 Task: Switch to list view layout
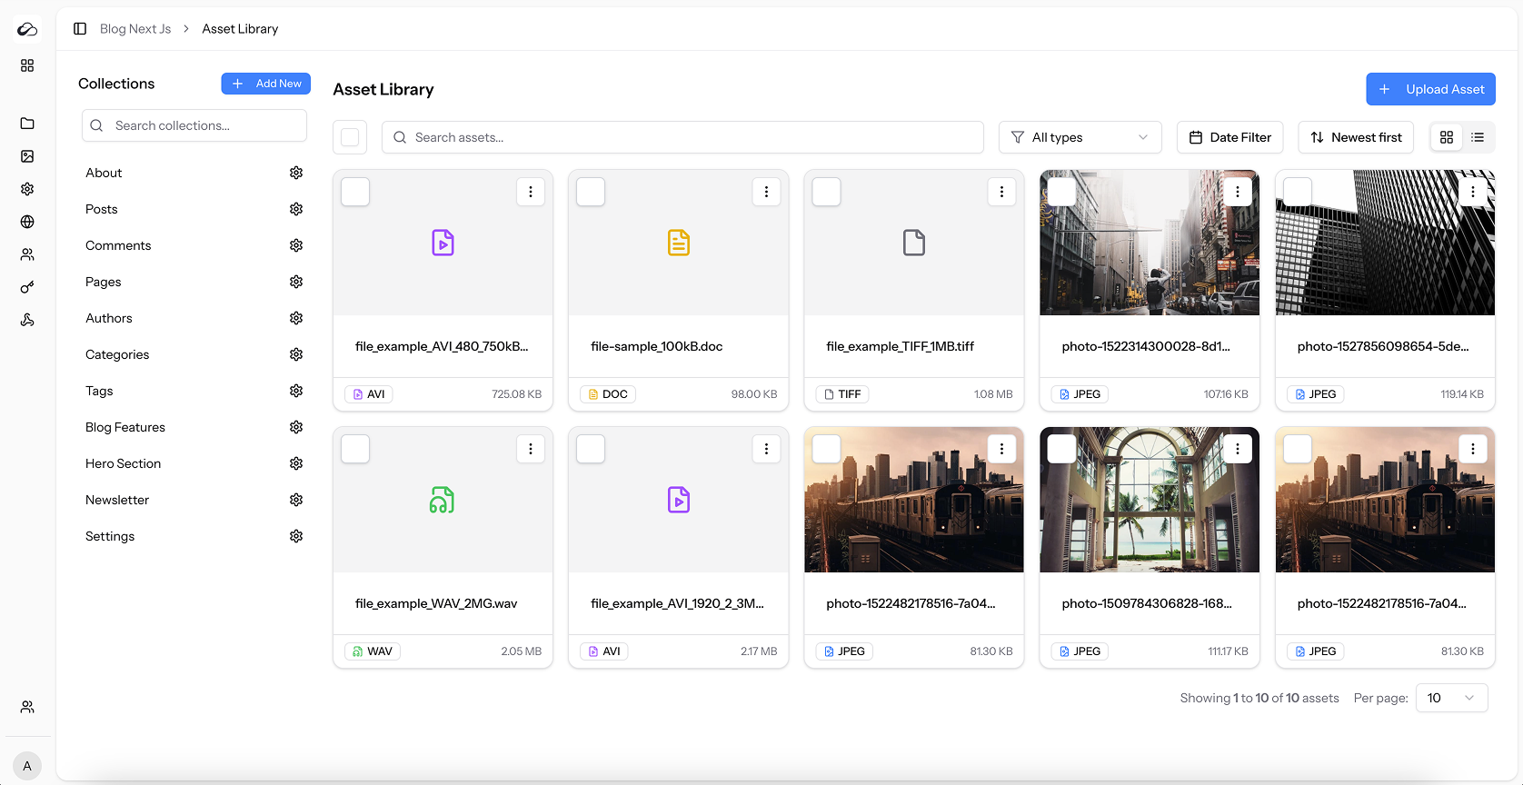point(1478,137)
